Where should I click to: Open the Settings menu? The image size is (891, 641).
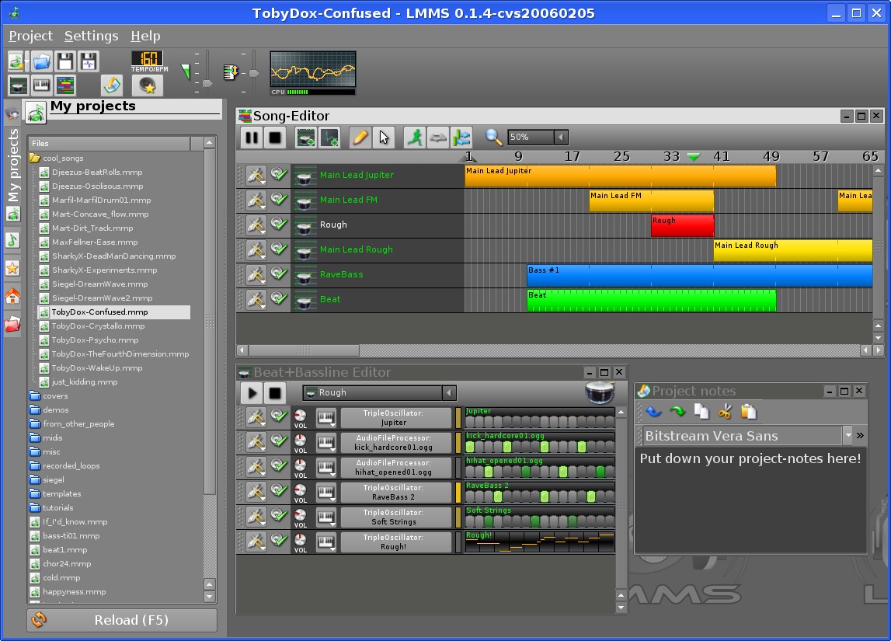[x=92, y=36]
